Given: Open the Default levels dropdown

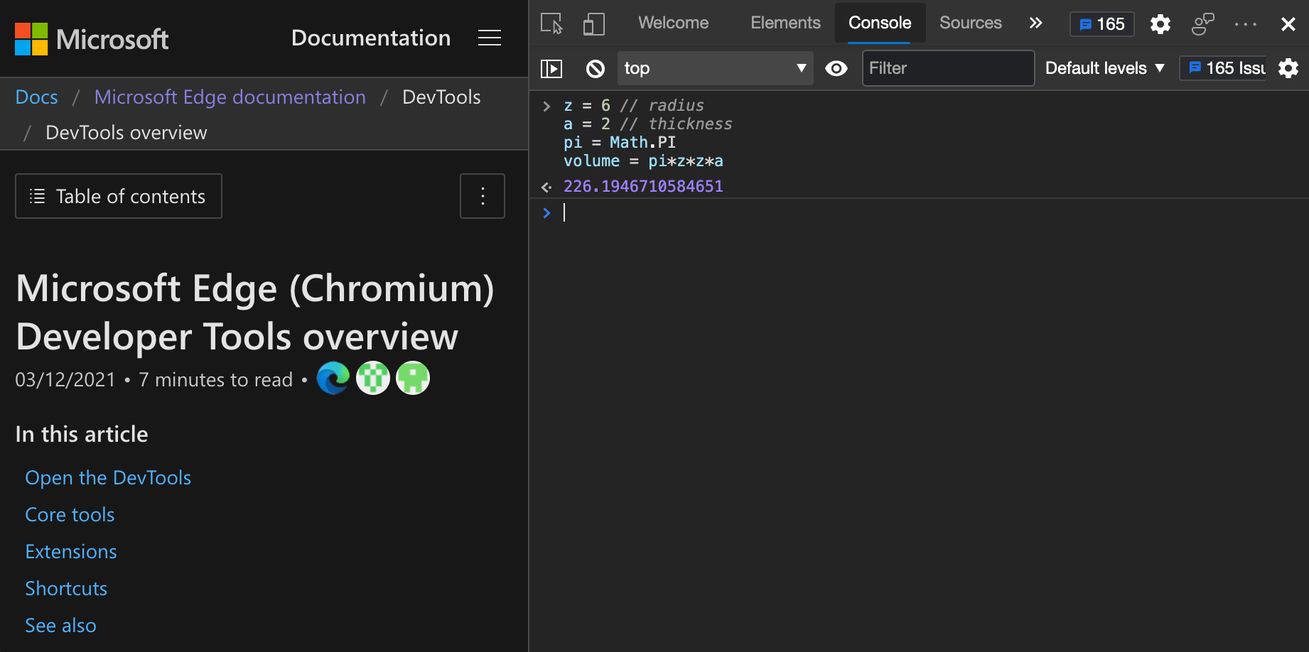Looking at the screenshot, I should (1103, 68).
